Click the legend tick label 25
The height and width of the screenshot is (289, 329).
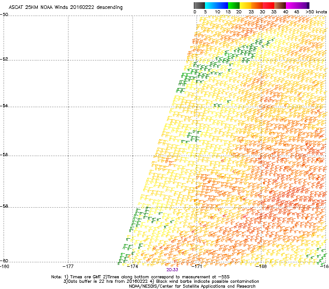[x=251, y=12]
